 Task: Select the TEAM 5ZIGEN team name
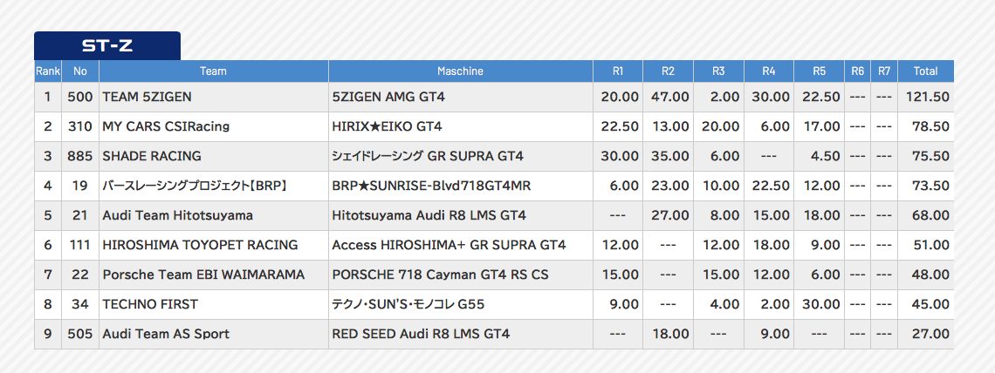pyautogui.click(x=147, y=97)
